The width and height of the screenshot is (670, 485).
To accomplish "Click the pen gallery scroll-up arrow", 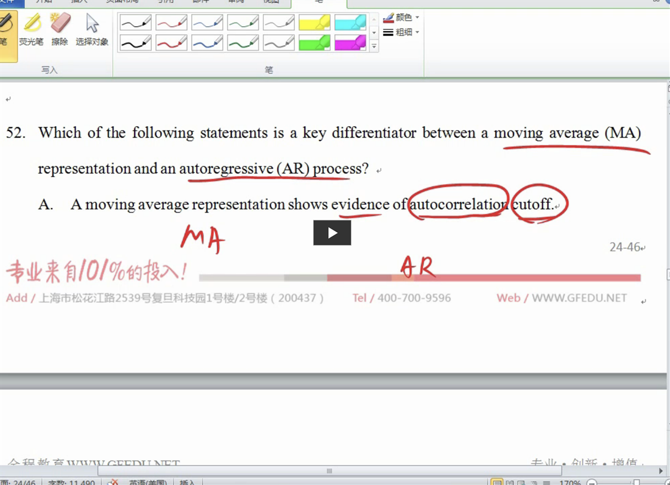I will 374,19.
